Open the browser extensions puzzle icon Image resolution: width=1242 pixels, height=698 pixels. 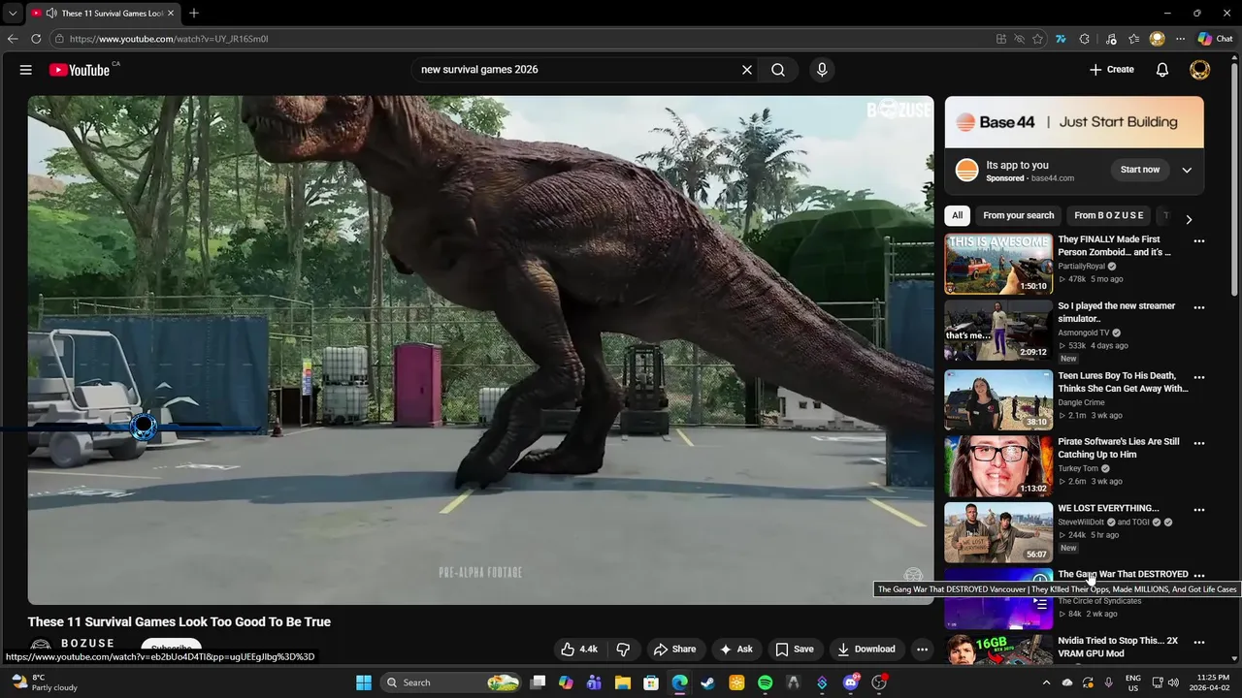(x=1085, y=39)
